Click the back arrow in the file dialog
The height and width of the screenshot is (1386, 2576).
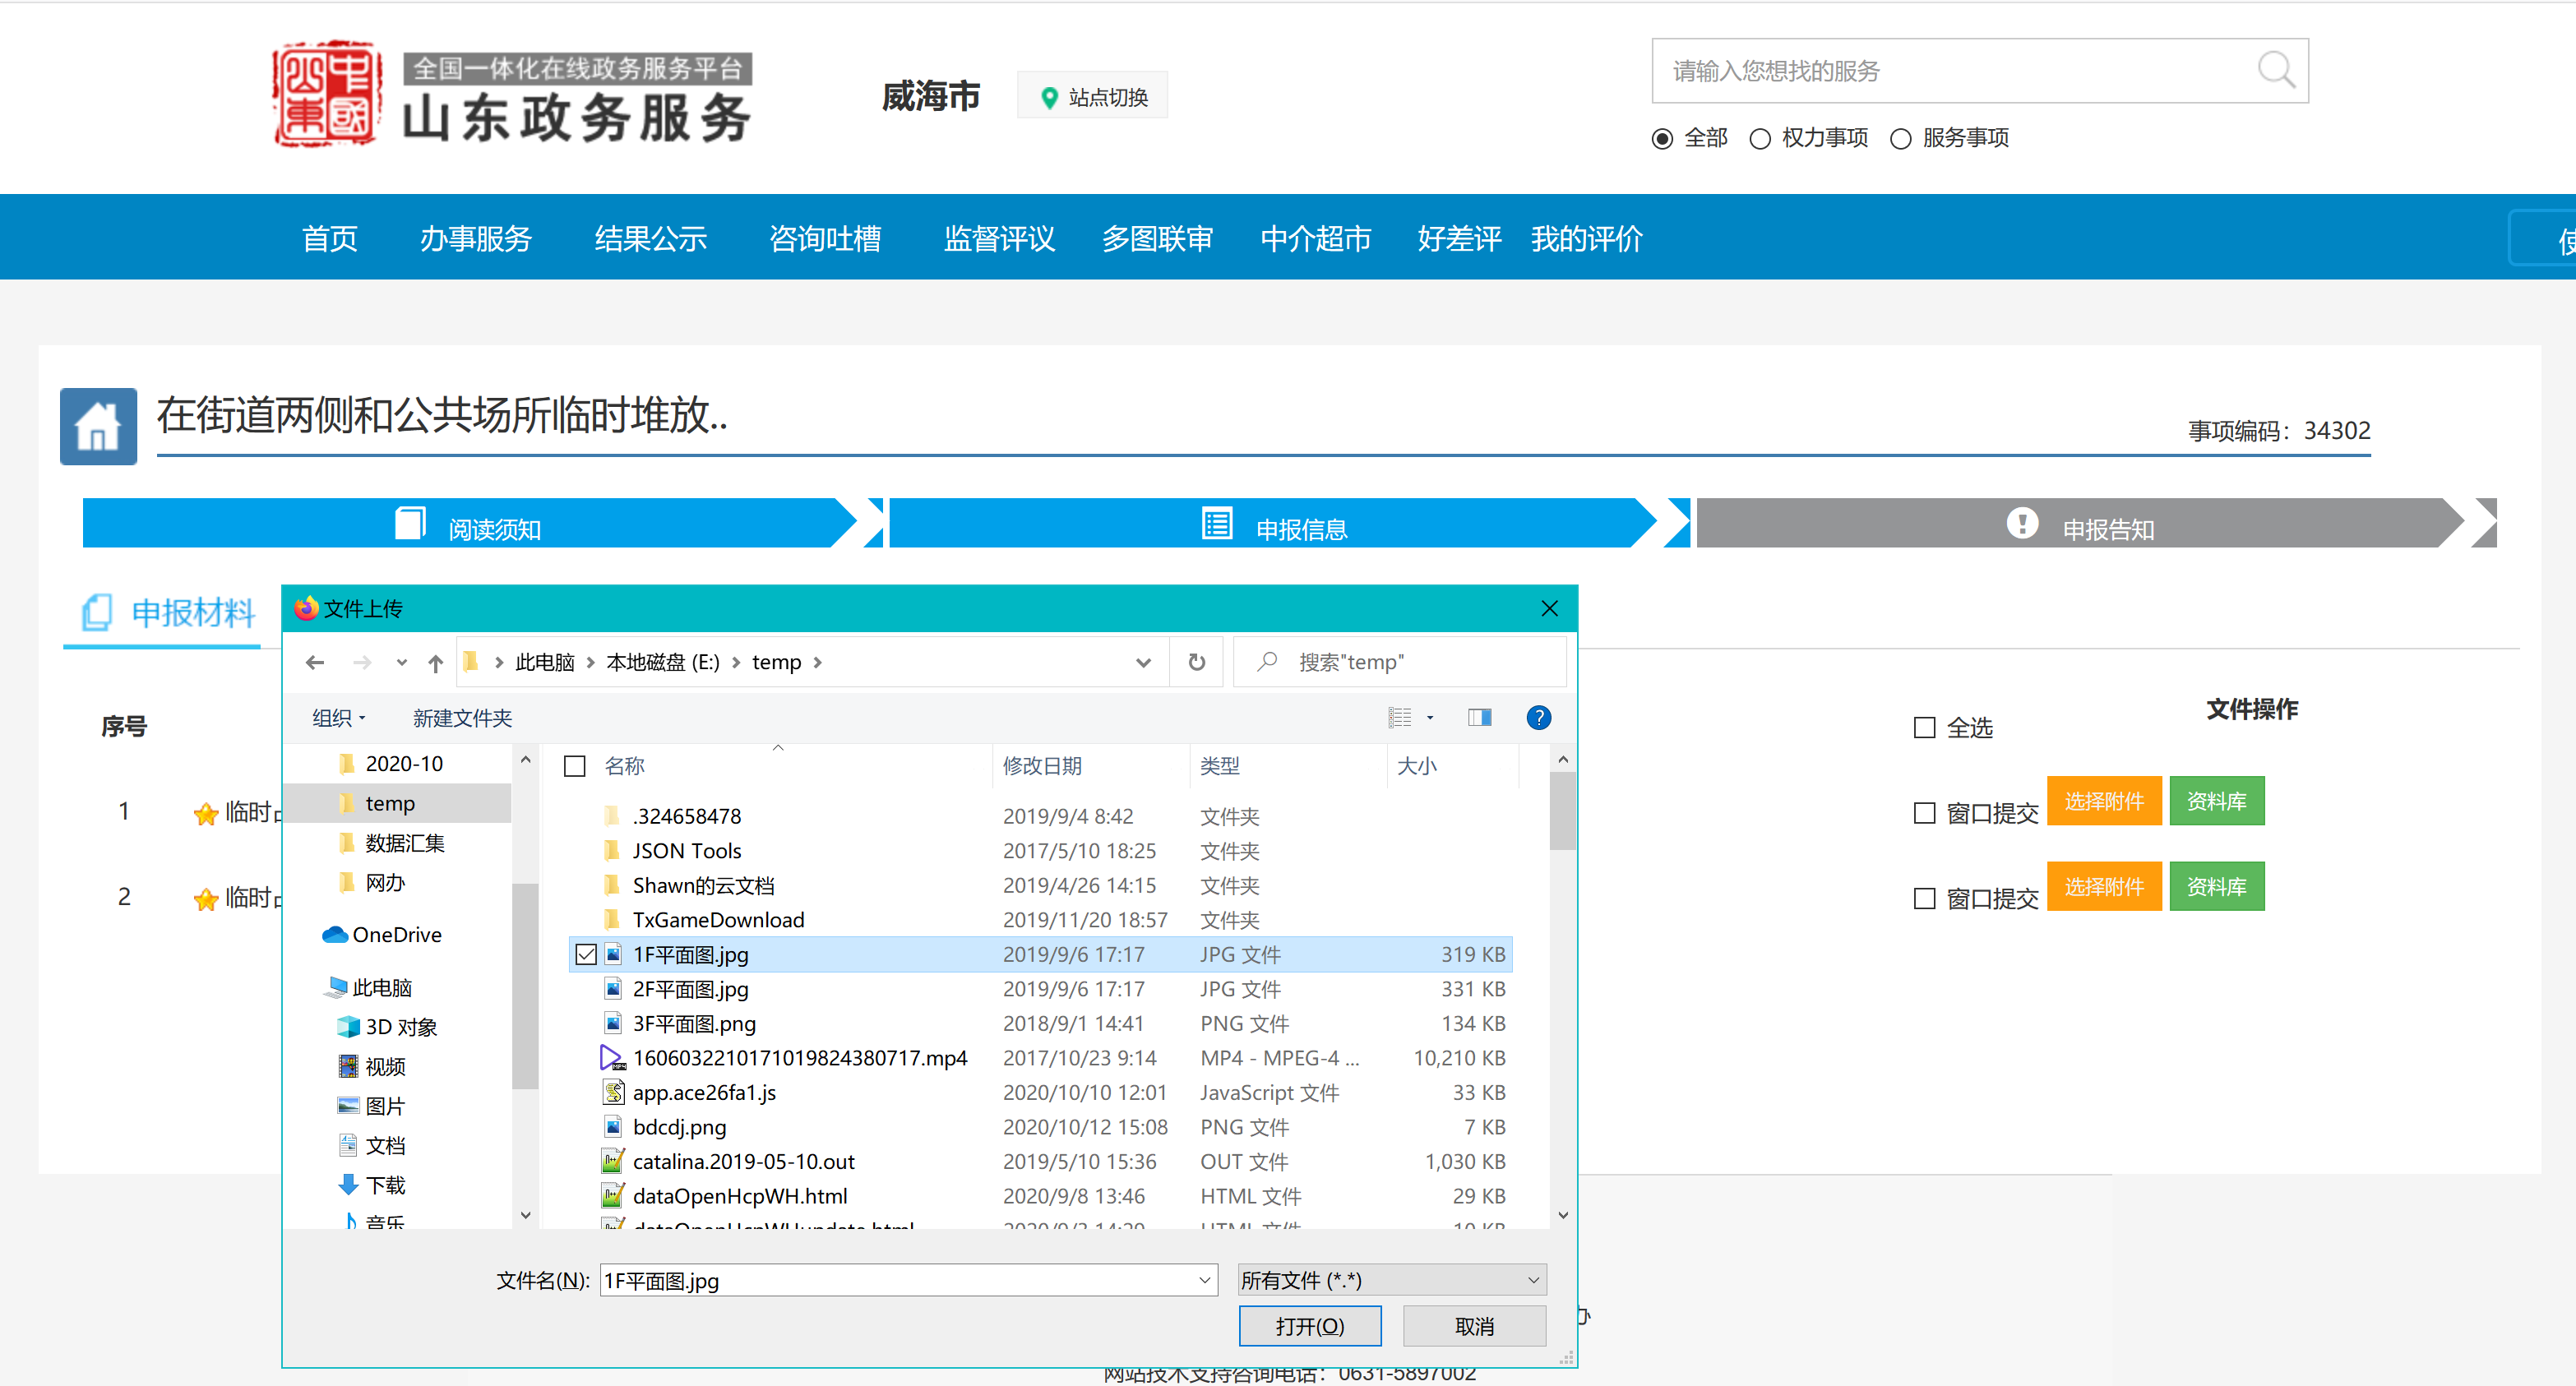315,662
